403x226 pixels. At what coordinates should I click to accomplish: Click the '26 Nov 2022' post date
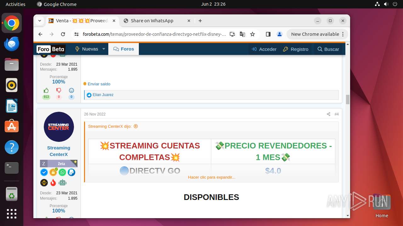click(95, 114)
